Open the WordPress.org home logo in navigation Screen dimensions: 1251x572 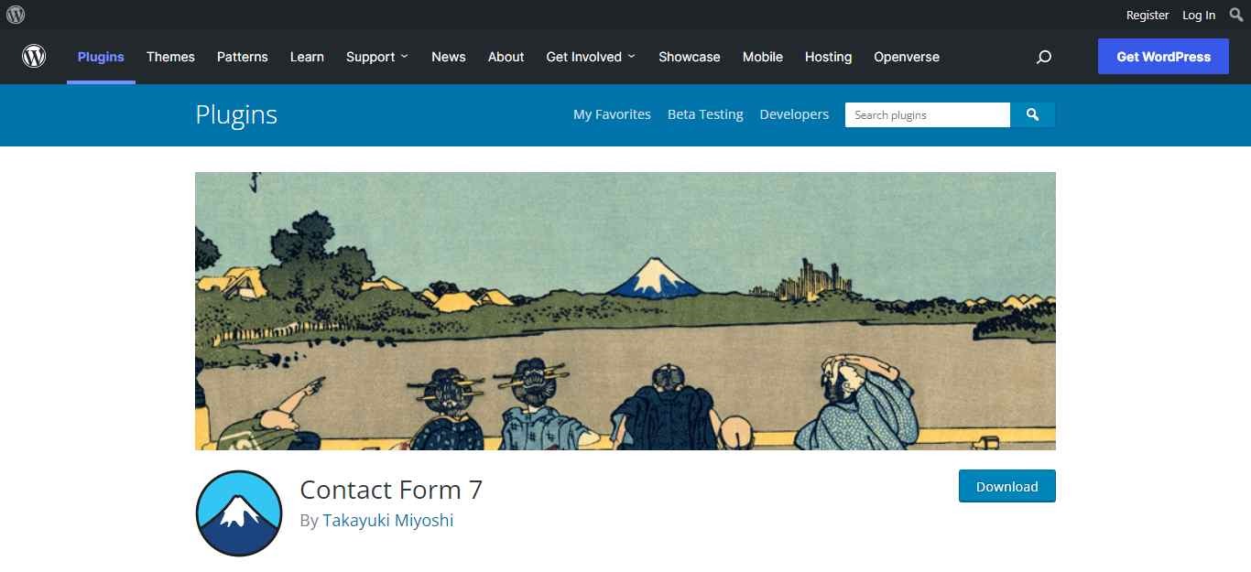tap(34, 57)
